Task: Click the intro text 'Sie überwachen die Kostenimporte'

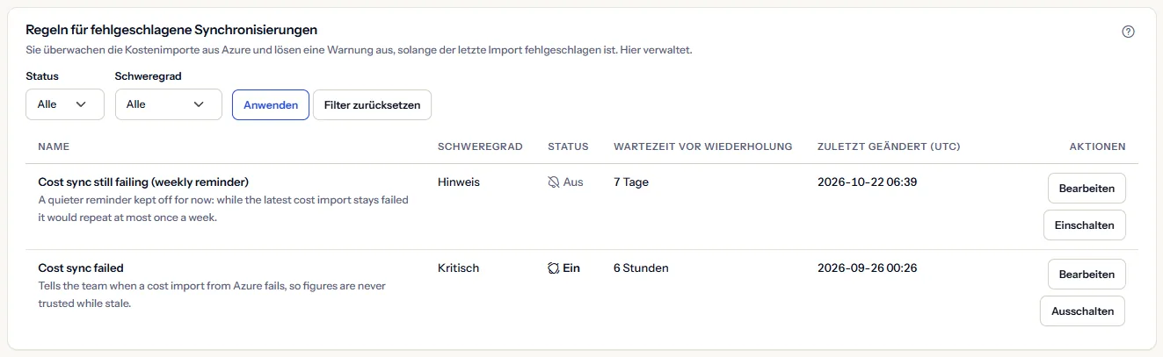Action: (x=360, y=51)
